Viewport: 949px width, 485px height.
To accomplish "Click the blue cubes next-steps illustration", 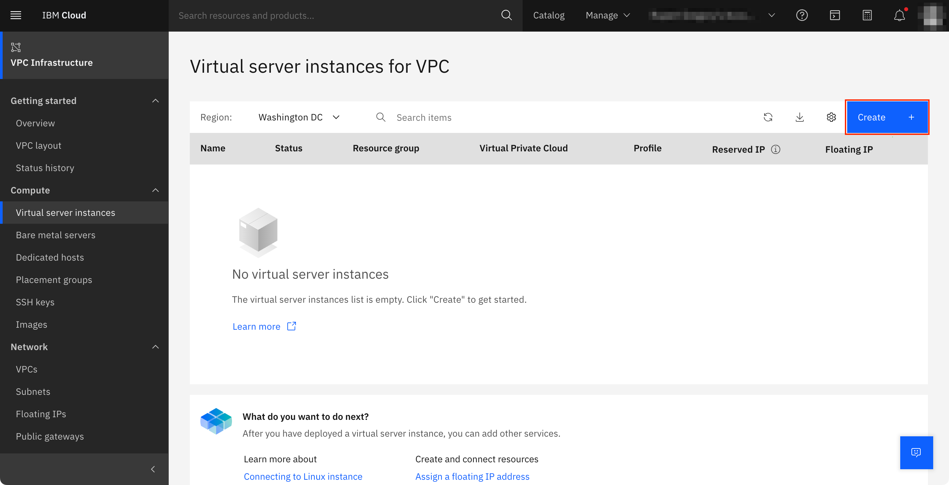I will pyautogui.click(x=216, y=421).
